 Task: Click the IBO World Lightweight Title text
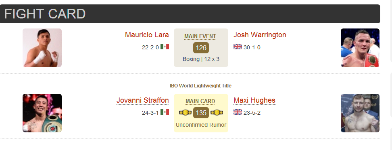200,85
